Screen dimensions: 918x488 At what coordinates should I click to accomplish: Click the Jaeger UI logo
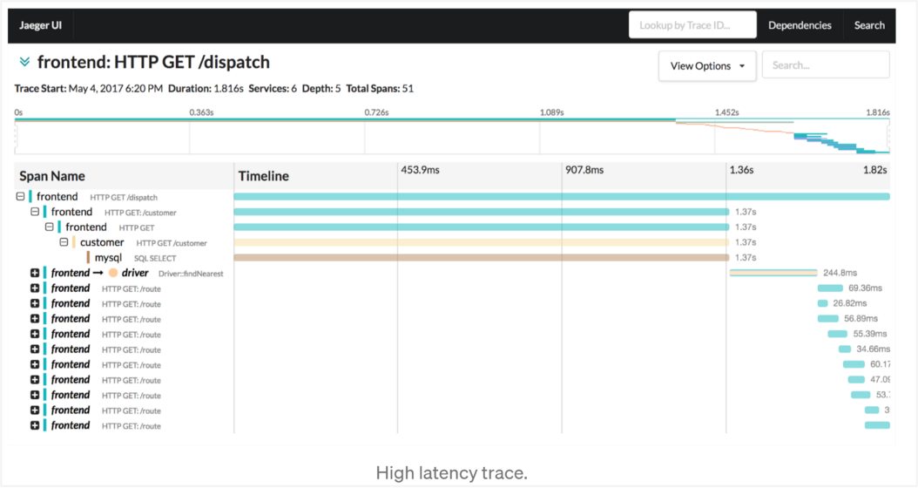tap(40, 25)
